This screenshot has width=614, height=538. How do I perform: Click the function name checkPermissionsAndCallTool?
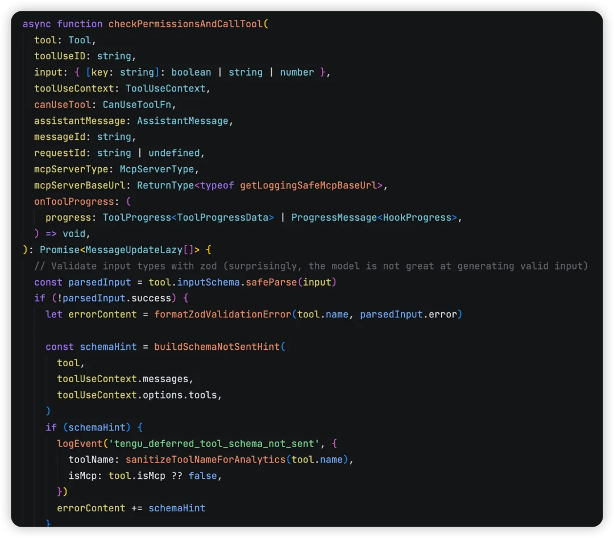coord(185,24)
